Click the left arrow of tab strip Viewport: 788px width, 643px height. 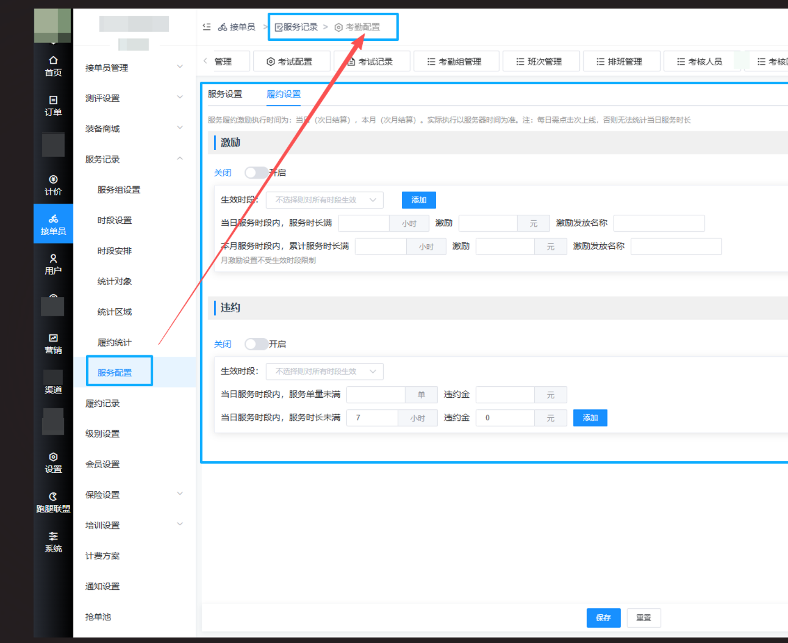click(206, 61)
